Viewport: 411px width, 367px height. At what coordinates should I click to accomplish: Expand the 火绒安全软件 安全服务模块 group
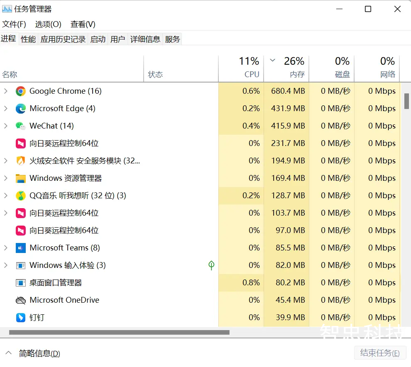[6, 161]
